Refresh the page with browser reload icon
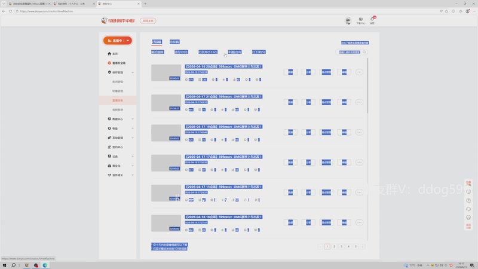The height and width of the screenshot is (269, 478). point(10,11)
